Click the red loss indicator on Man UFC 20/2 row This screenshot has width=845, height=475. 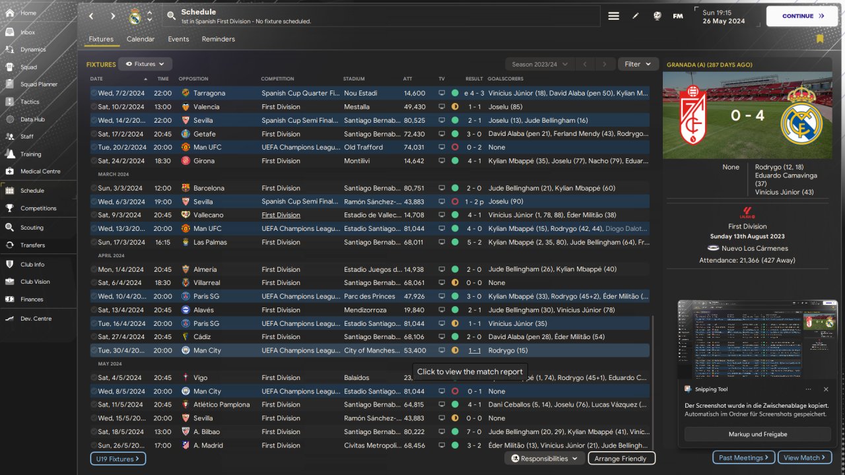[455, 147]
